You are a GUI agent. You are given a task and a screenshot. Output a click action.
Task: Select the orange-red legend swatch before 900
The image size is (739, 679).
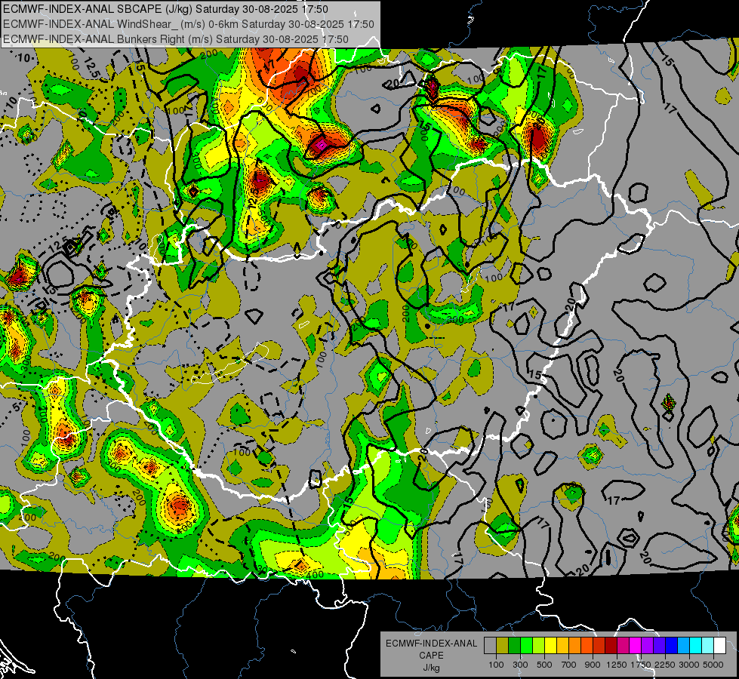coord(587,645)
